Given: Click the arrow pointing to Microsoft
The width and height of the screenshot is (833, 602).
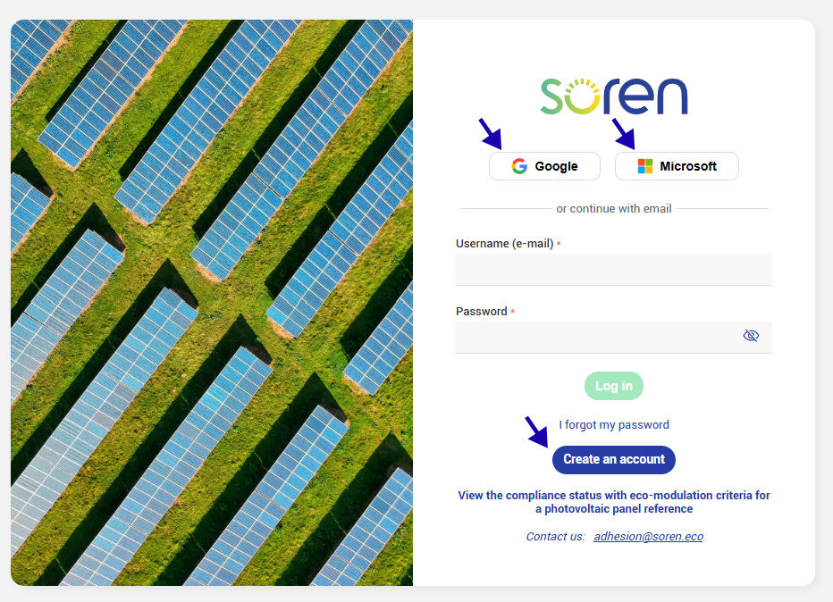Looking at the screenshot, I should (x=623, y=134).
